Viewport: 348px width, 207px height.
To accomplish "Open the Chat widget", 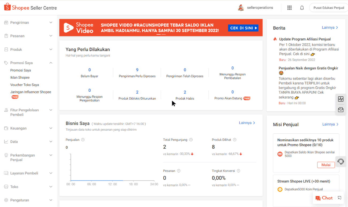I will tap(324, 198).
